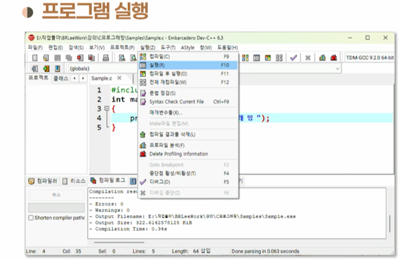Click the 실행(Z) menu header
This screenshot has width=398, height=259.
(x=148, y=47)
